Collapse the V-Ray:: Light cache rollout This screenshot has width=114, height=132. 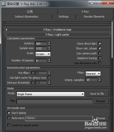coord(57,35)
